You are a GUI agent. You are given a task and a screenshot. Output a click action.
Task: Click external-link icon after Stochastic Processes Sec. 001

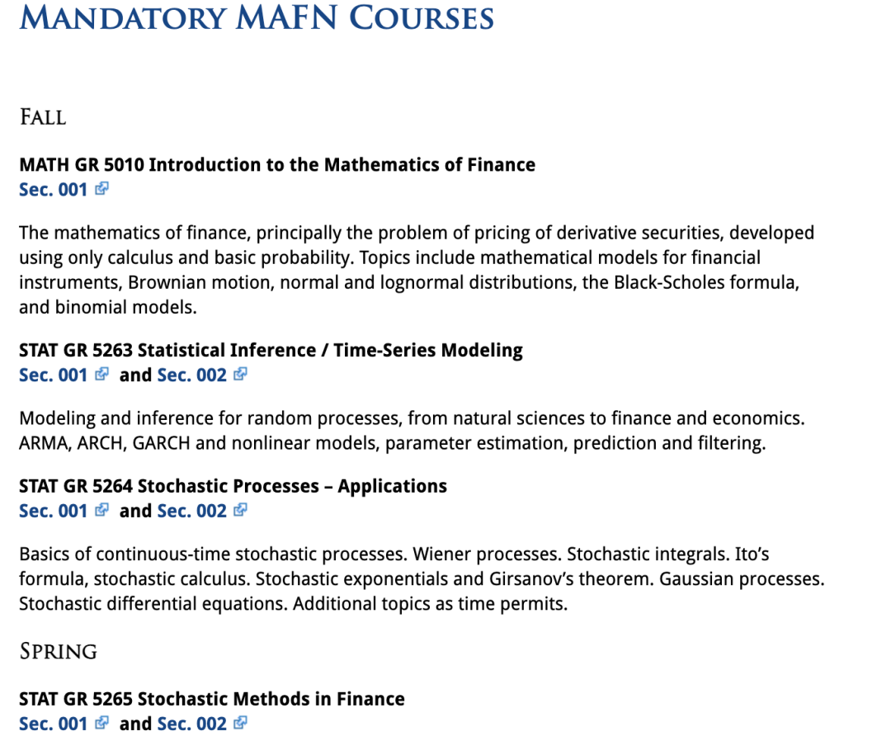(x=101, y=511)
